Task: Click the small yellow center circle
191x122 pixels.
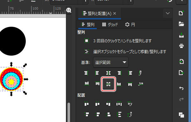Action: click(x=11, y=82)
